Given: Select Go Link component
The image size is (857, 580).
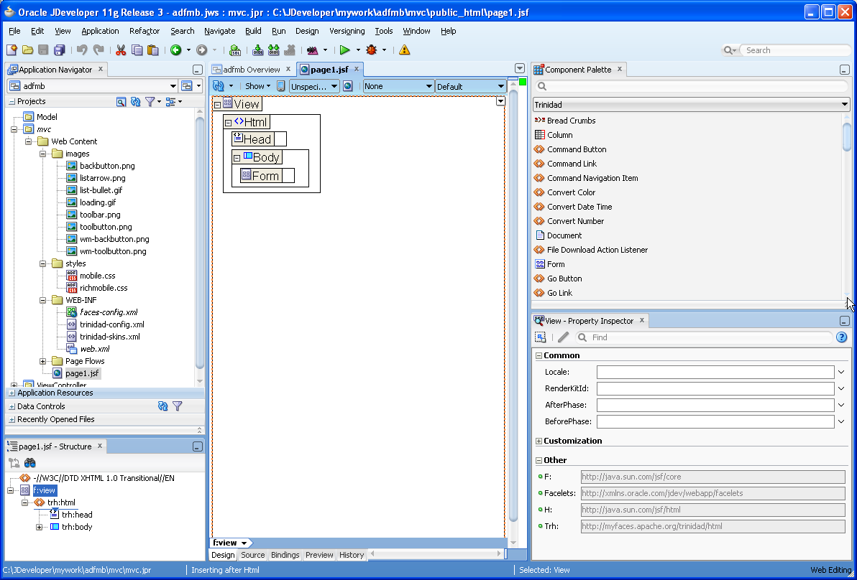Looking at the screenshot, I should (x=559, y=293).
